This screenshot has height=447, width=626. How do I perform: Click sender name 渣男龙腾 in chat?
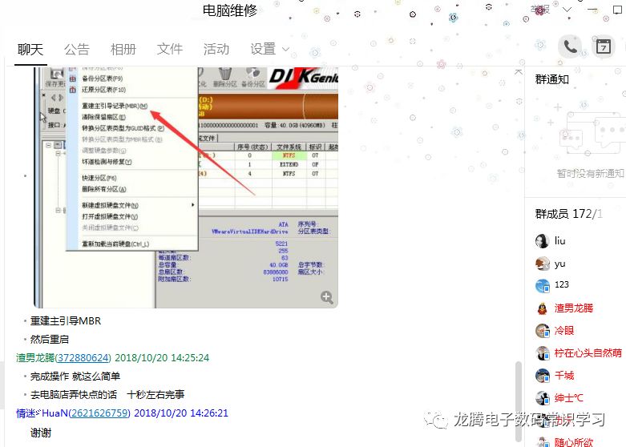(x=35, y=357)
